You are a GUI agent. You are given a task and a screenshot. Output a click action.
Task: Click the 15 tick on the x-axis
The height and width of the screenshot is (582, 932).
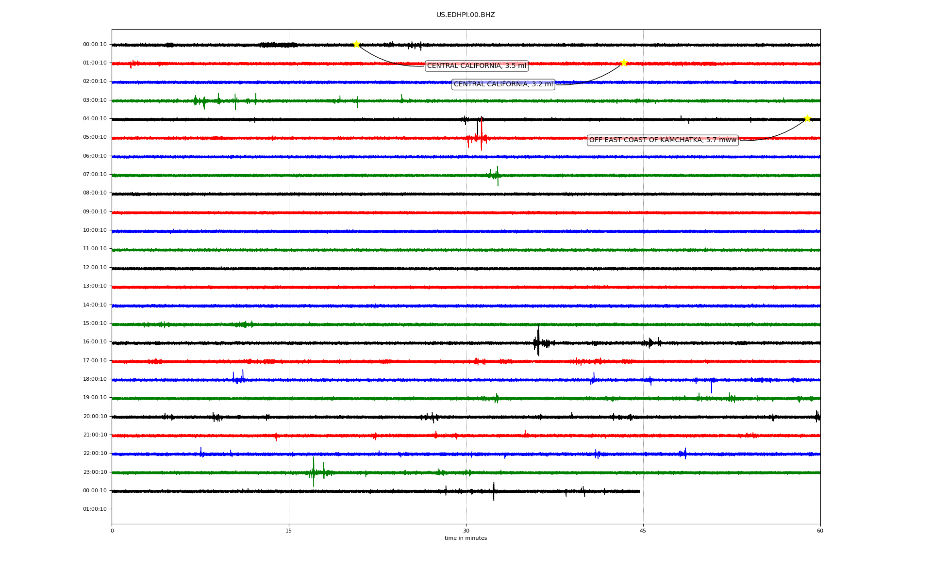pyautogui.click(x=289, y=531)
